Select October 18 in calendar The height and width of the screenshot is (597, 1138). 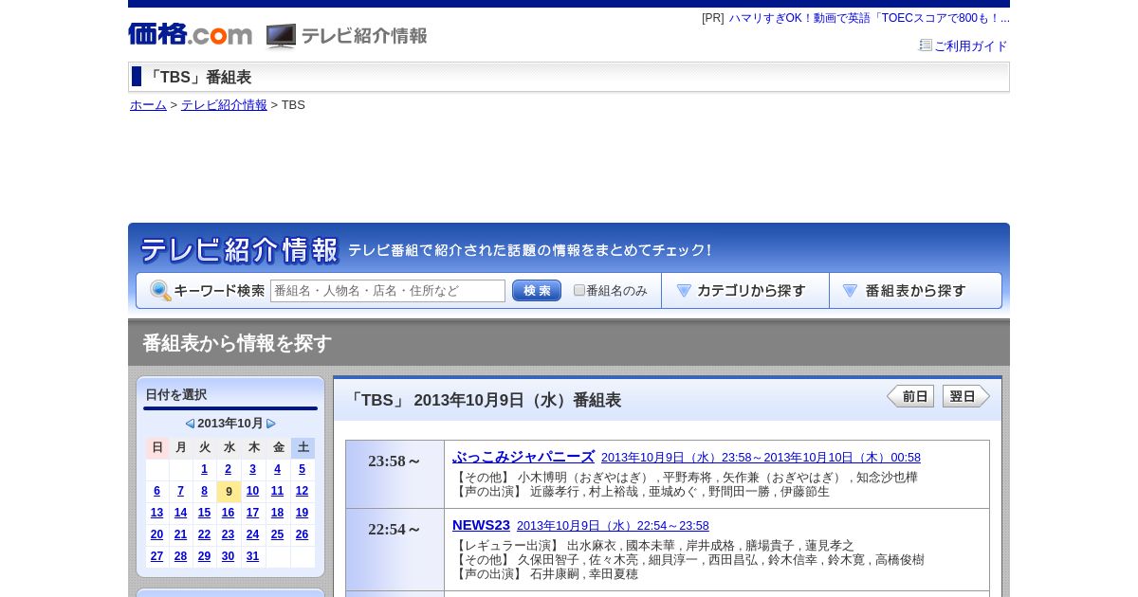[277, 513]
